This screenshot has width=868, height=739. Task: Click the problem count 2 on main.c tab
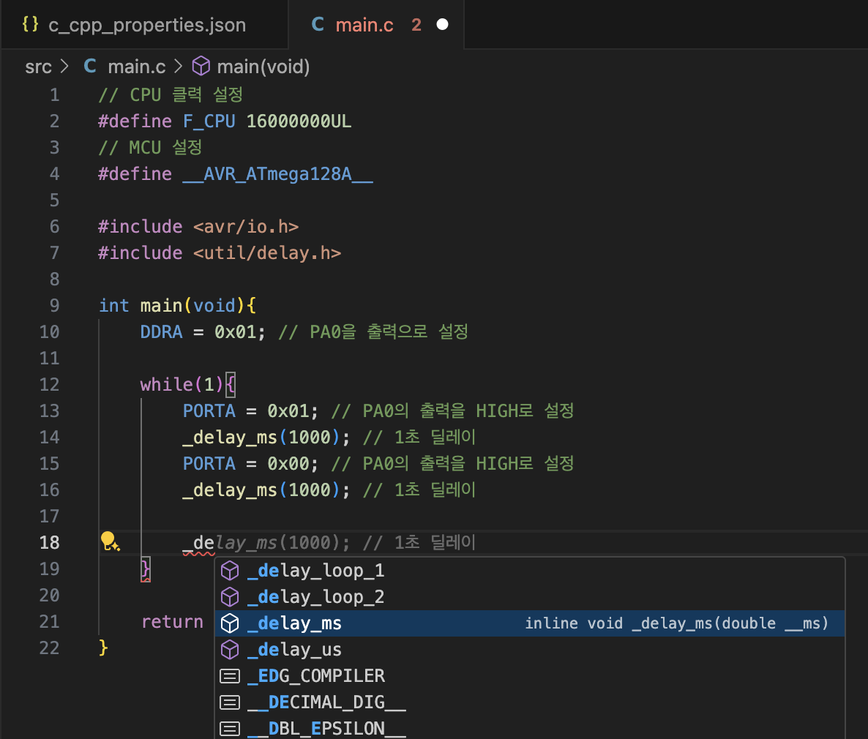coord(416,25)
